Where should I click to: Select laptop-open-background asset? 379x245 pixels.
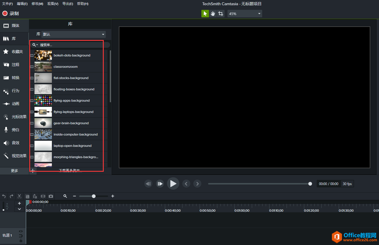pyautogui.click(x=68, y=146)
